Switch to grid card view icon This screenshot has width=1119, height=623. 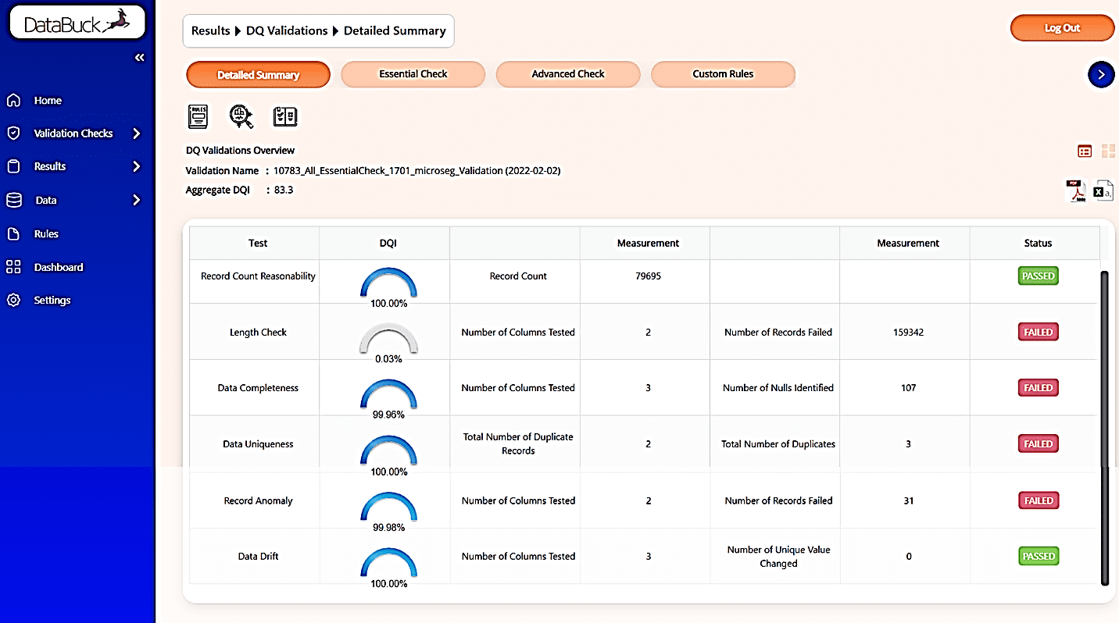point(1108,151)
